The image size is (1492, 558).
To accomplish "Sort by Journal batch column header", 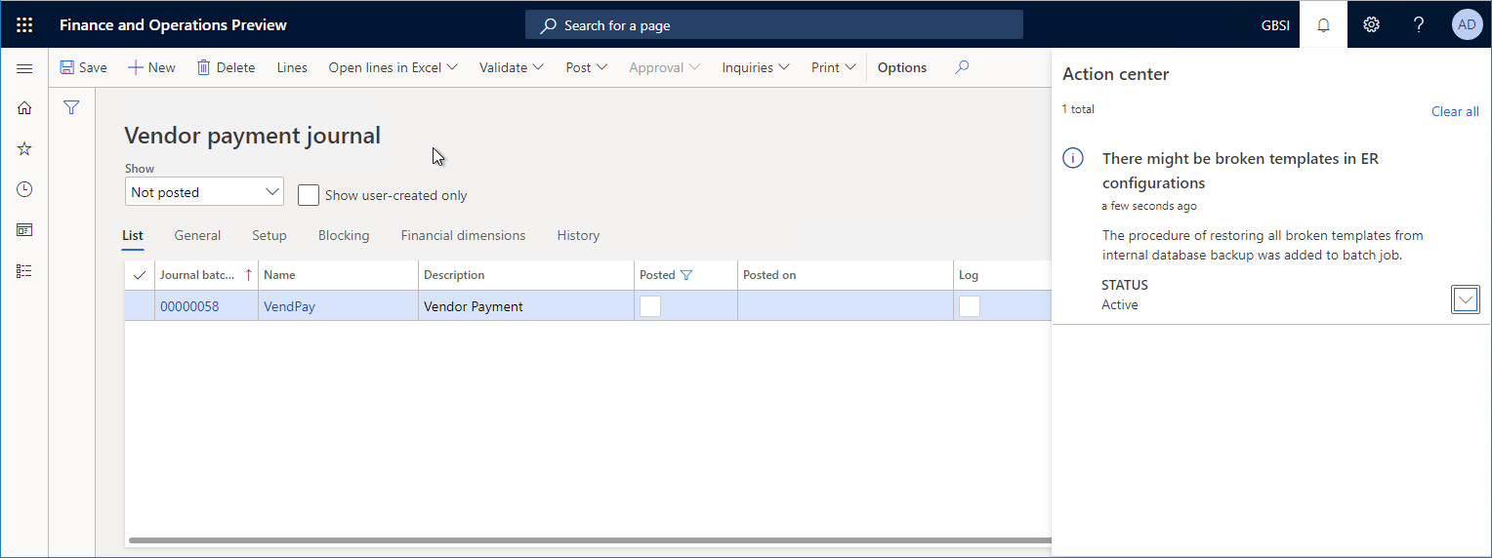I will [x=206, y=275].
